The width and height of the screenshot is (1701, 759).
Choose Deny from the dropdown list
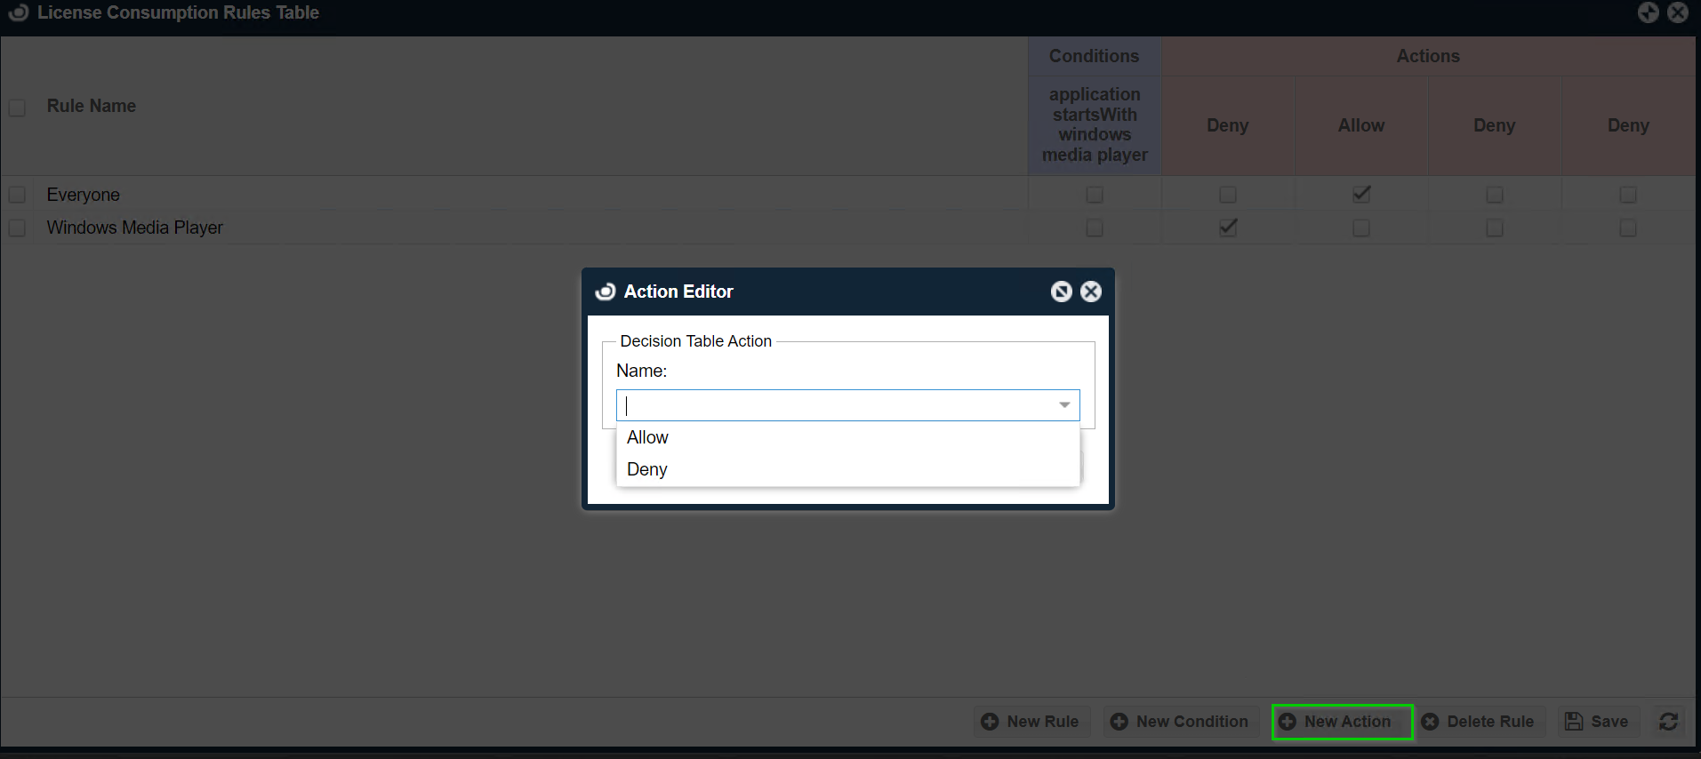click(x=647, y=469)
